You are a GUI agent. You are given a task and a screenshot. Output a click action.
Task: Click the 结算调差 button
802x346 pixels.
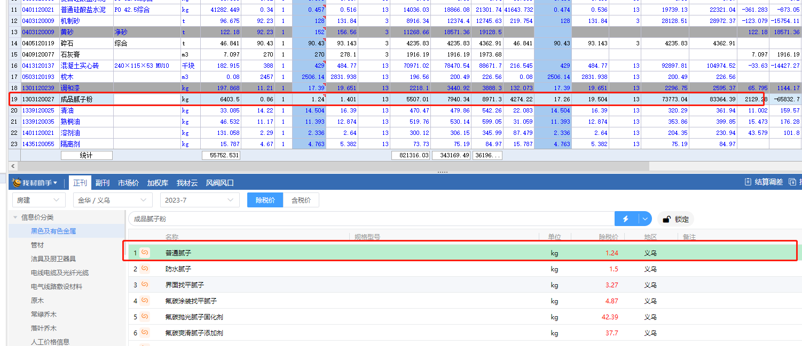click(x=764, y=182)
